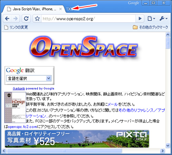Visit openspc.fc2.com link

pyautogui.click(x=23, y=127)
